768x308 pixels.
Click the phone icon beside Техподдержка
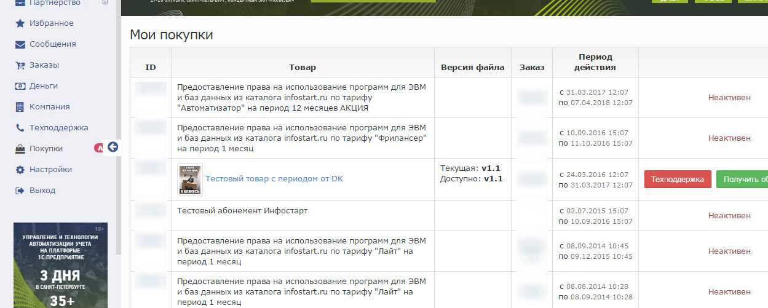tap(20, 128)
